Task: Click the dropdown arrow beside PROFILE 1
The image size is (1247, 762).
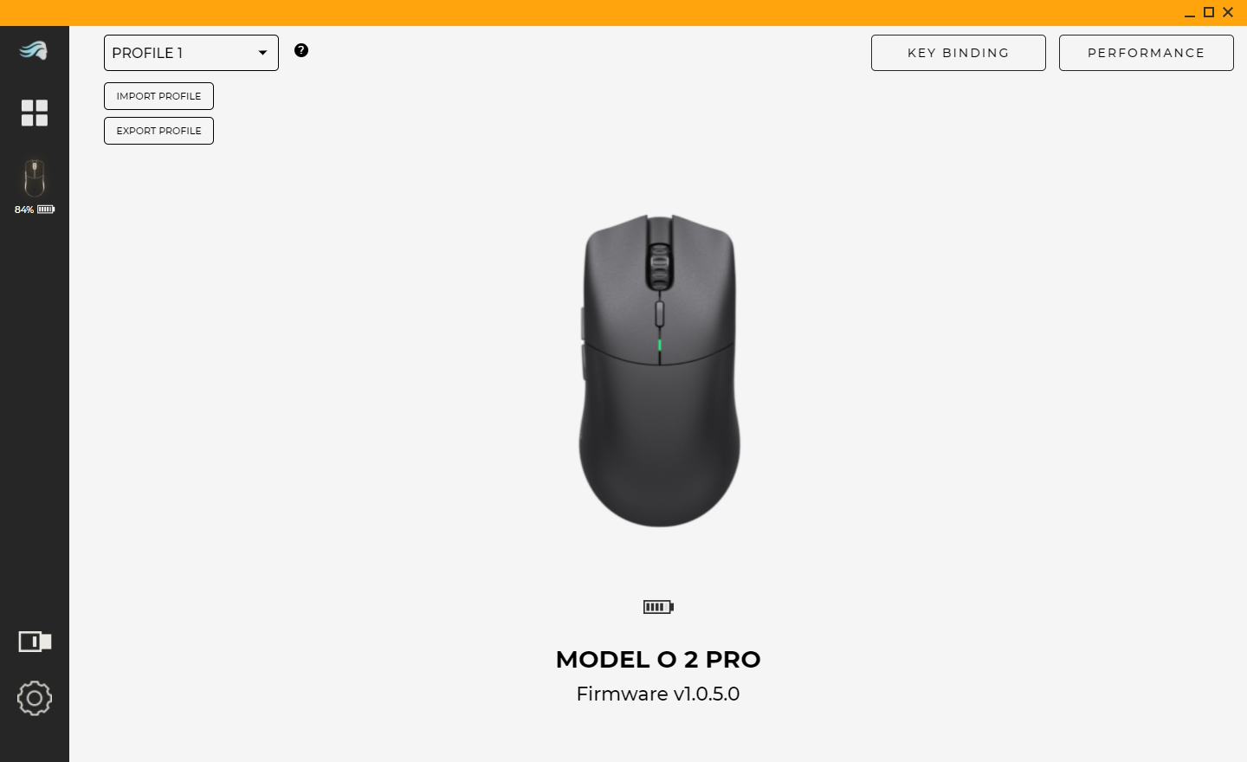Action: [x=262, y=53]
